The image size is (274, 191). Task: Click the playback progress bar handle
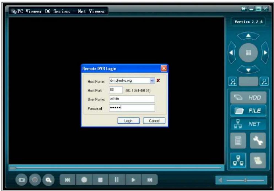click(x=13, y=168)
